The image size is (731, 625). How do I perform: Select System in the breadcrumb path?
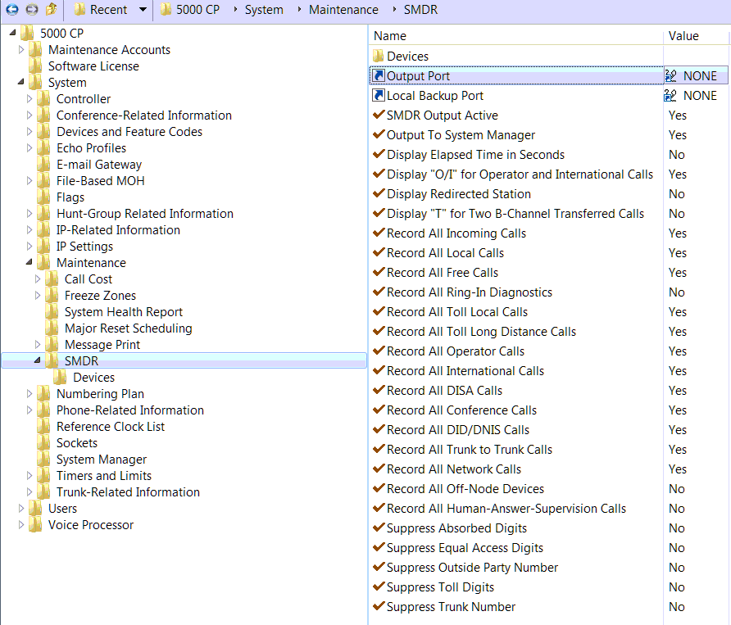264,9
